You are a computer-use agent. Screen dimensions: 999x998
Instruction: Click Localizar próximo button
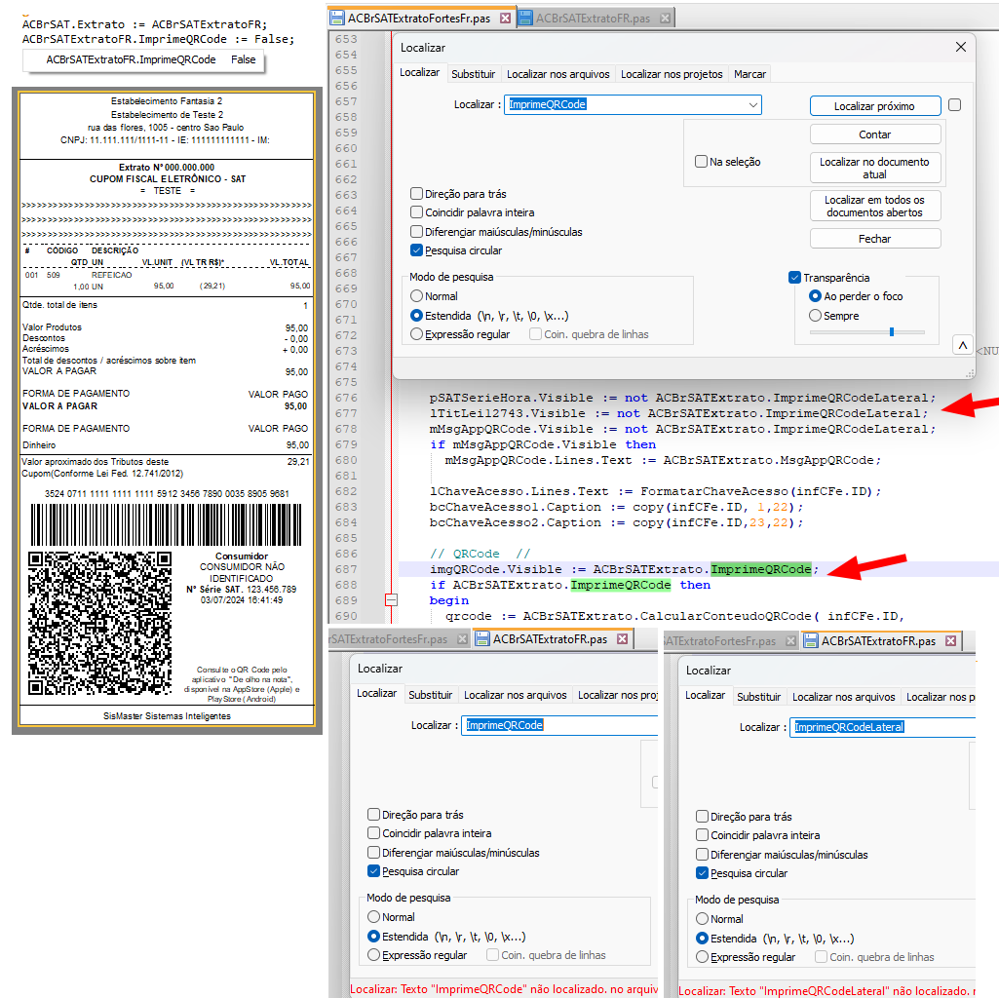click(875, 106)
